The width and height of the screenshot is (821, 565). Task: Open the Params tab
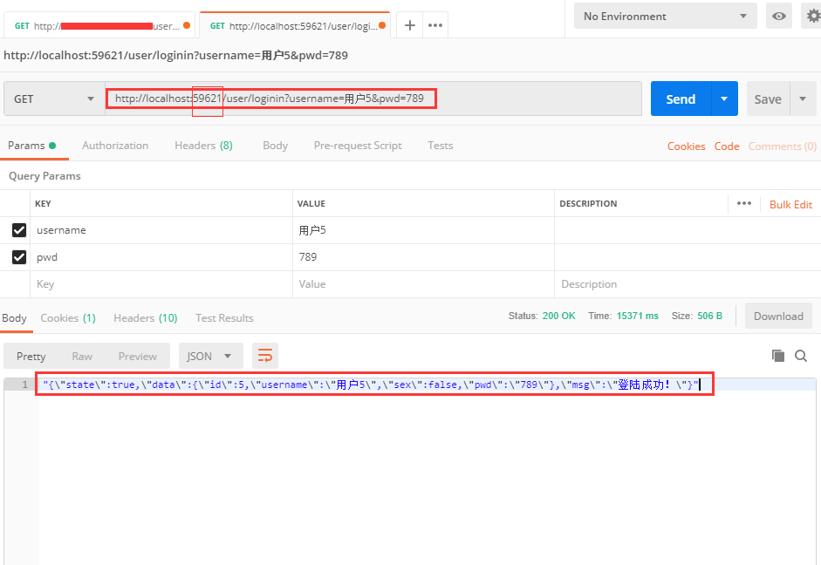coord(31,146)
